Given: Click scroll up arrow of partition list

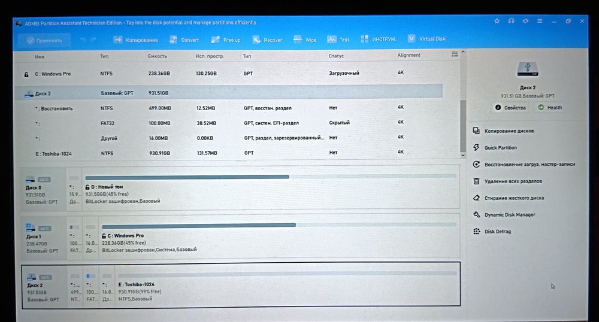Looking at the screenshot, I should coord(463,52).
